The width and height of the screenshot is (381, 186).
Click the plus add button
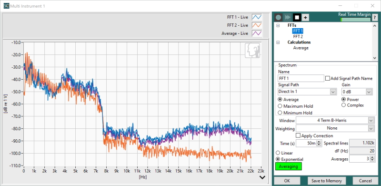tap(305, 18)
